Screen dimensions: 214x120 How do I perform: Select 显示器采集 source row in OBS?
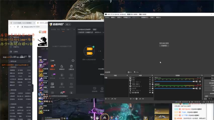tap(141, 93)
